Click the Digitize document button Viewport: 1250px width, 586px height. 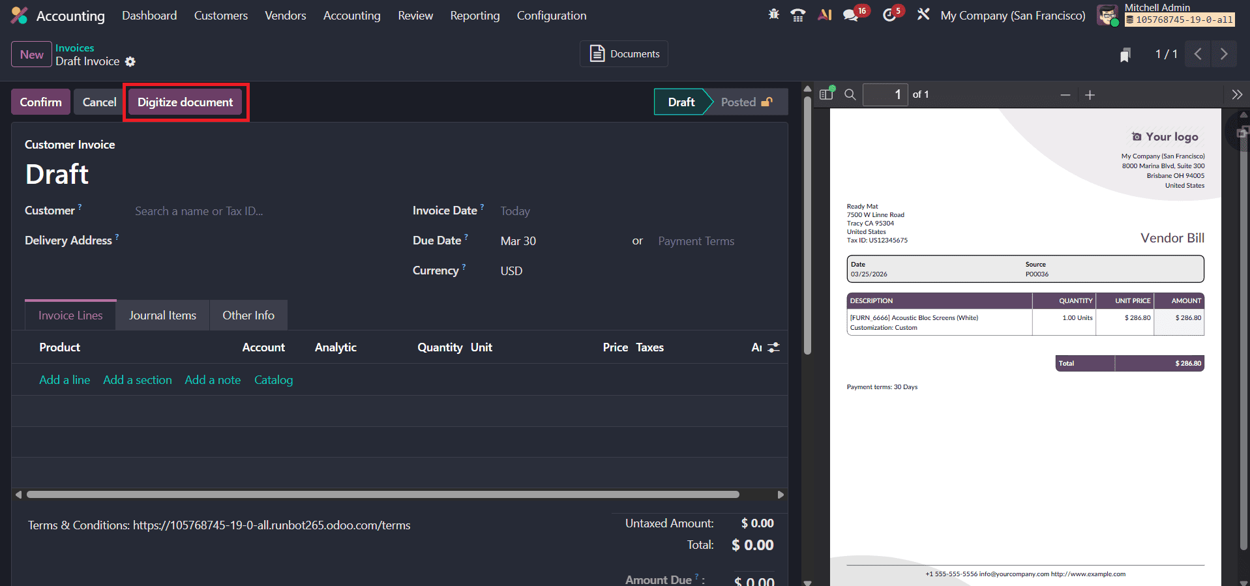[x=185, y=102]
